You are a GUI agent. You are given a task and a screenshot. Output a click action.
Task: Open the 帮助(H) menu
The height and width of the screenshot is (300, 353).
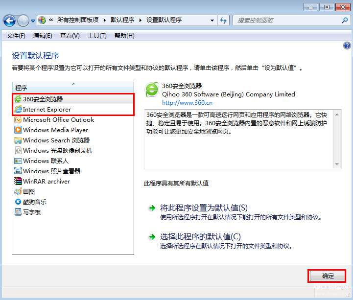point(124,36)
